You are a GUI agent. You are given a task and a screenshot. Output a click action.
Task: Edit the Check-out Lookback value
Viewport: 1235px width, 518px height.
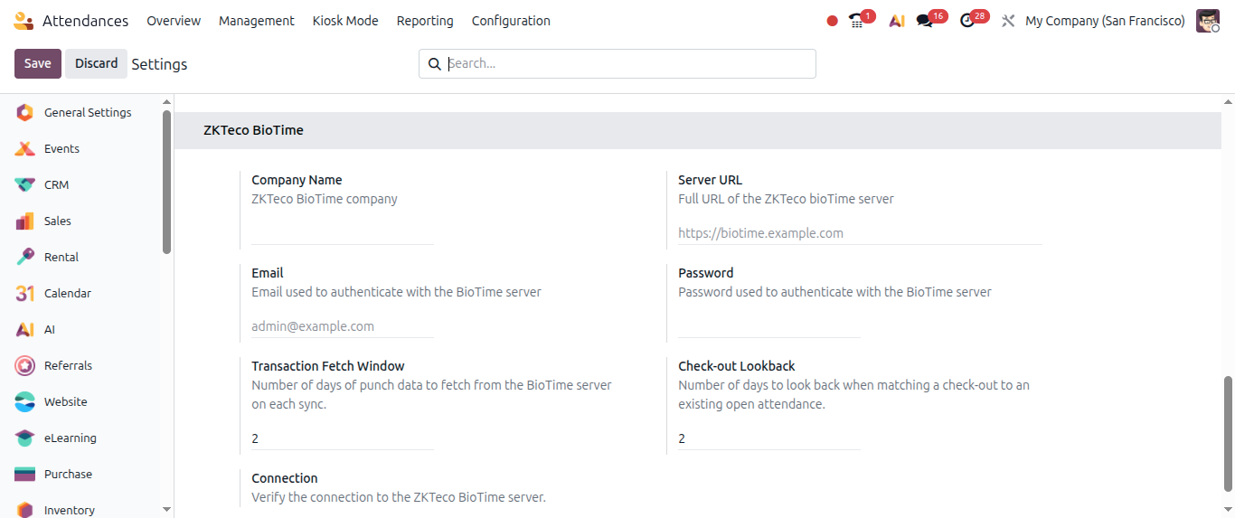click(x=769, y=438)
